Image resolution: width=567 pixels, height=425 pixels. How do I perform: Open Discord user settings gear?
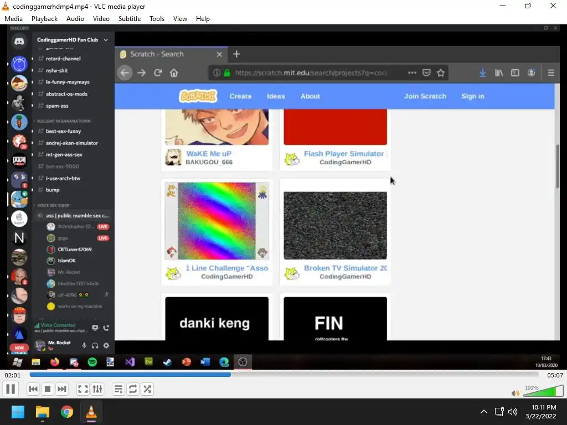click(106, 345)
